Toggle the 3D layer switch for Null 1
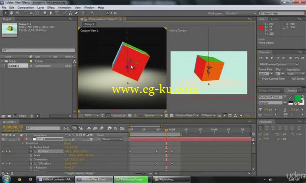 91,139
